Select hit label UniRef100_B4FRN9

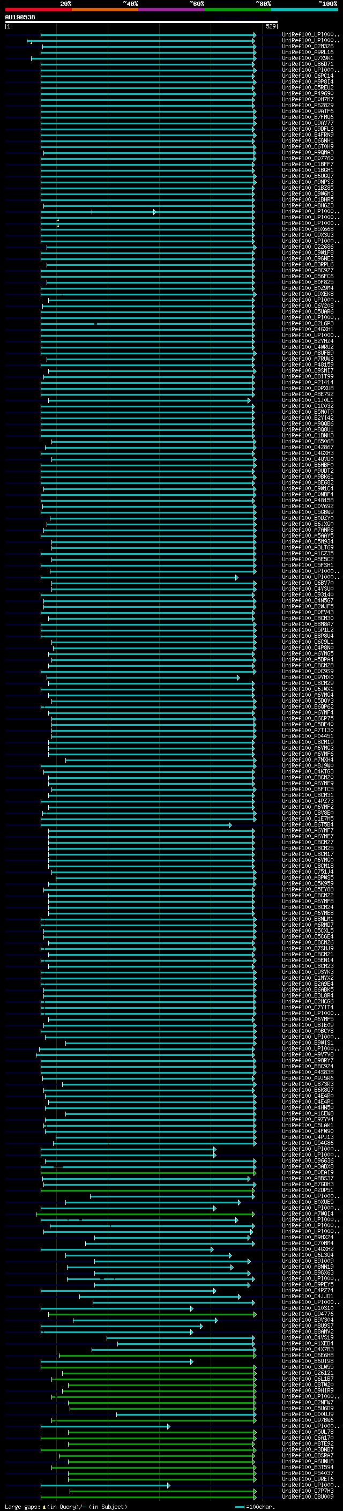[x=308, y=135]
